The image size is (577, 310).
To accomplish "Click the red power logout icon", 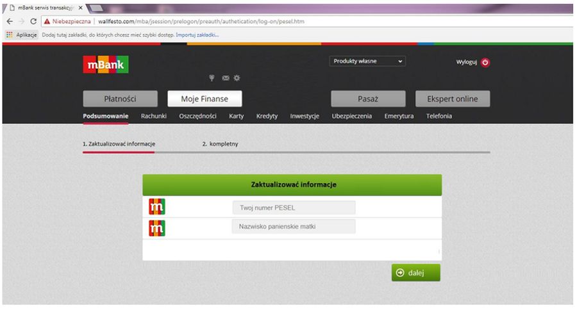I will click(x=485, y=62).
